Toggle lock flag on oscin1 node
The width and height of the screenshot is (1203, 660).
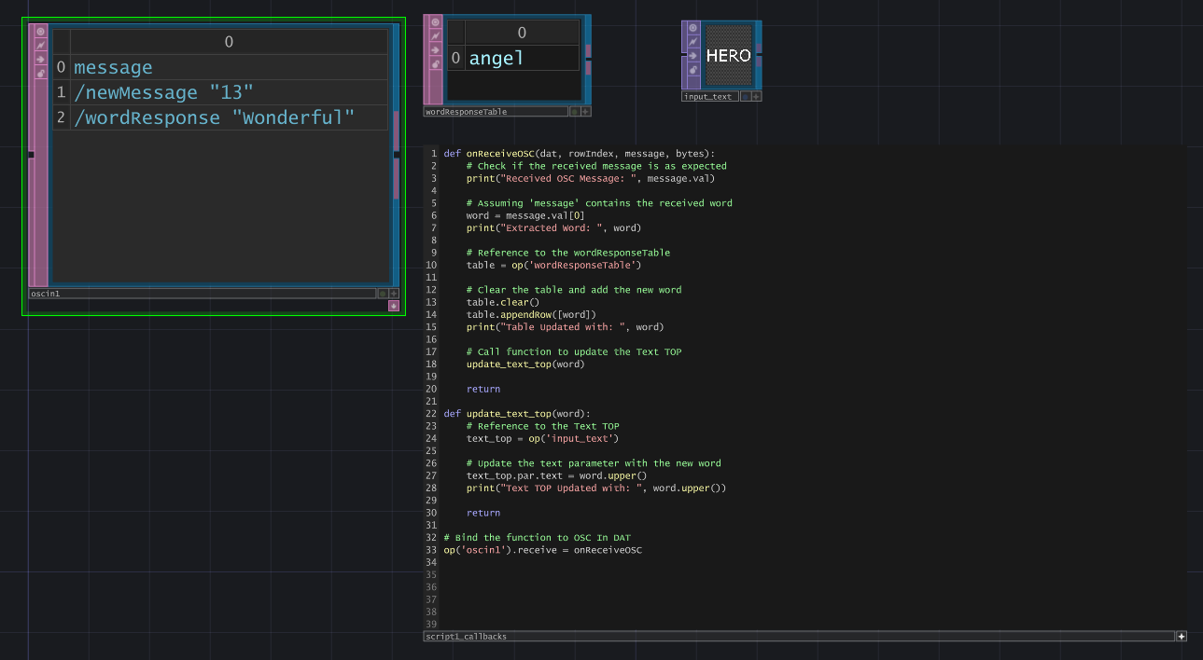coord(40,72)
